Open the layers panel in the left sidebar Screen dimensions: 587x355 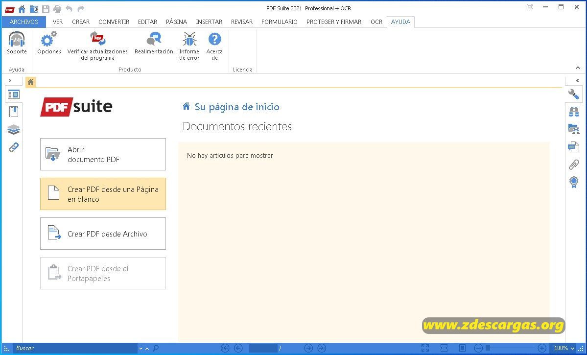pos(14,130)
